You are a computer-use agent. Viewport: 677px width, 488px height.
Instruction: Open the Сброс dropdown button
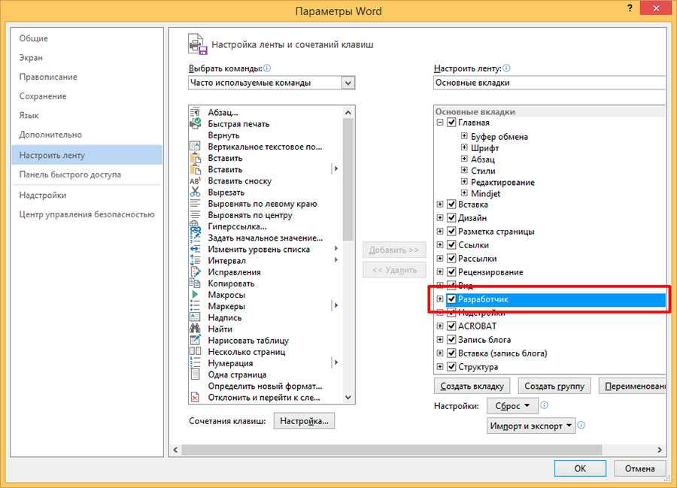point(512,406)
